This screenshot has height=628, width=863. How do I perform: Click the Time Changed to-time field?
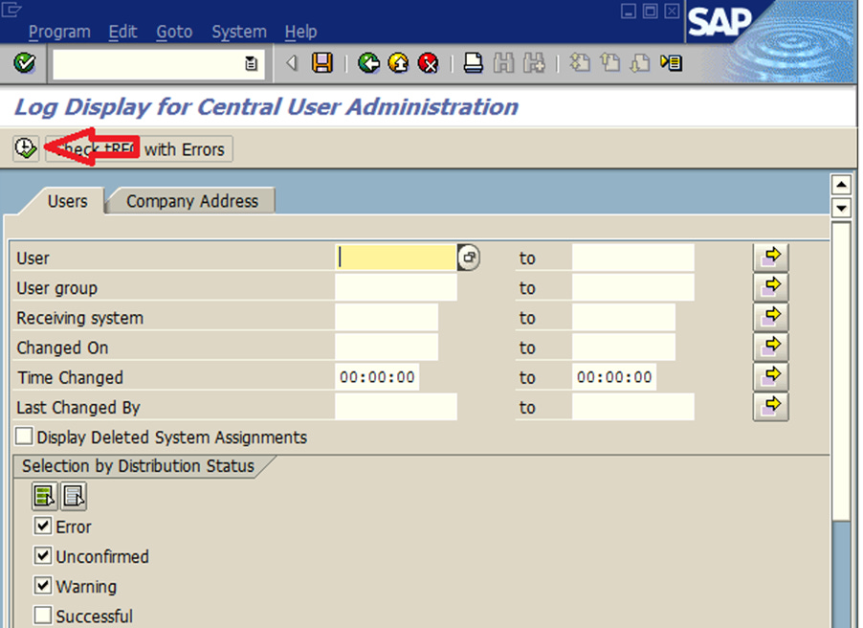[x=614, y=377]
